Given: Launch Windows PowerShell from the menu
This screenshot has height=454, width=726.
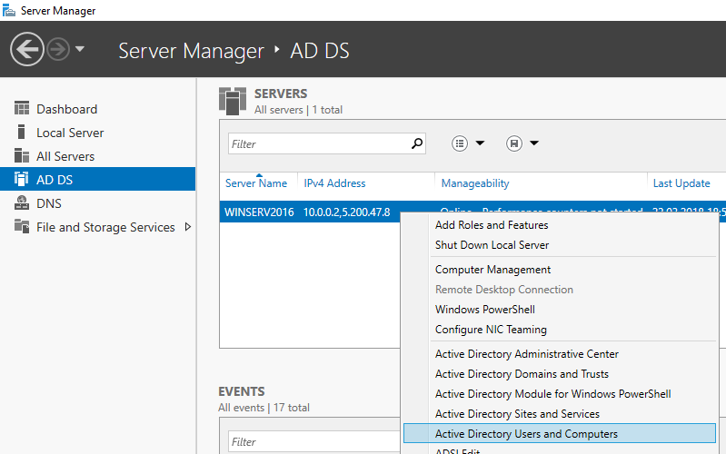Looking at the screenshot, I should [485, 309].
